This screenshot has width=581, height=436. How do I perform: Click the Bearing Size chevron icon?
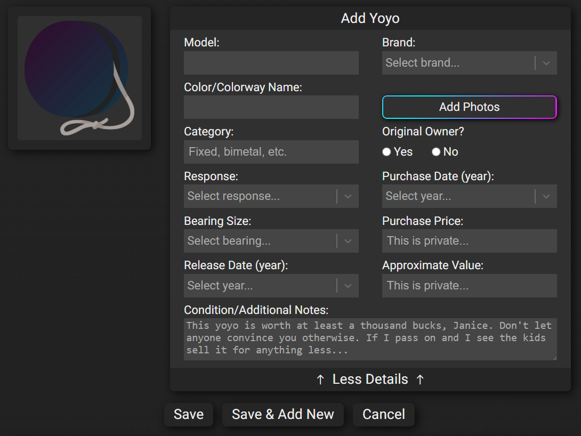348,241
